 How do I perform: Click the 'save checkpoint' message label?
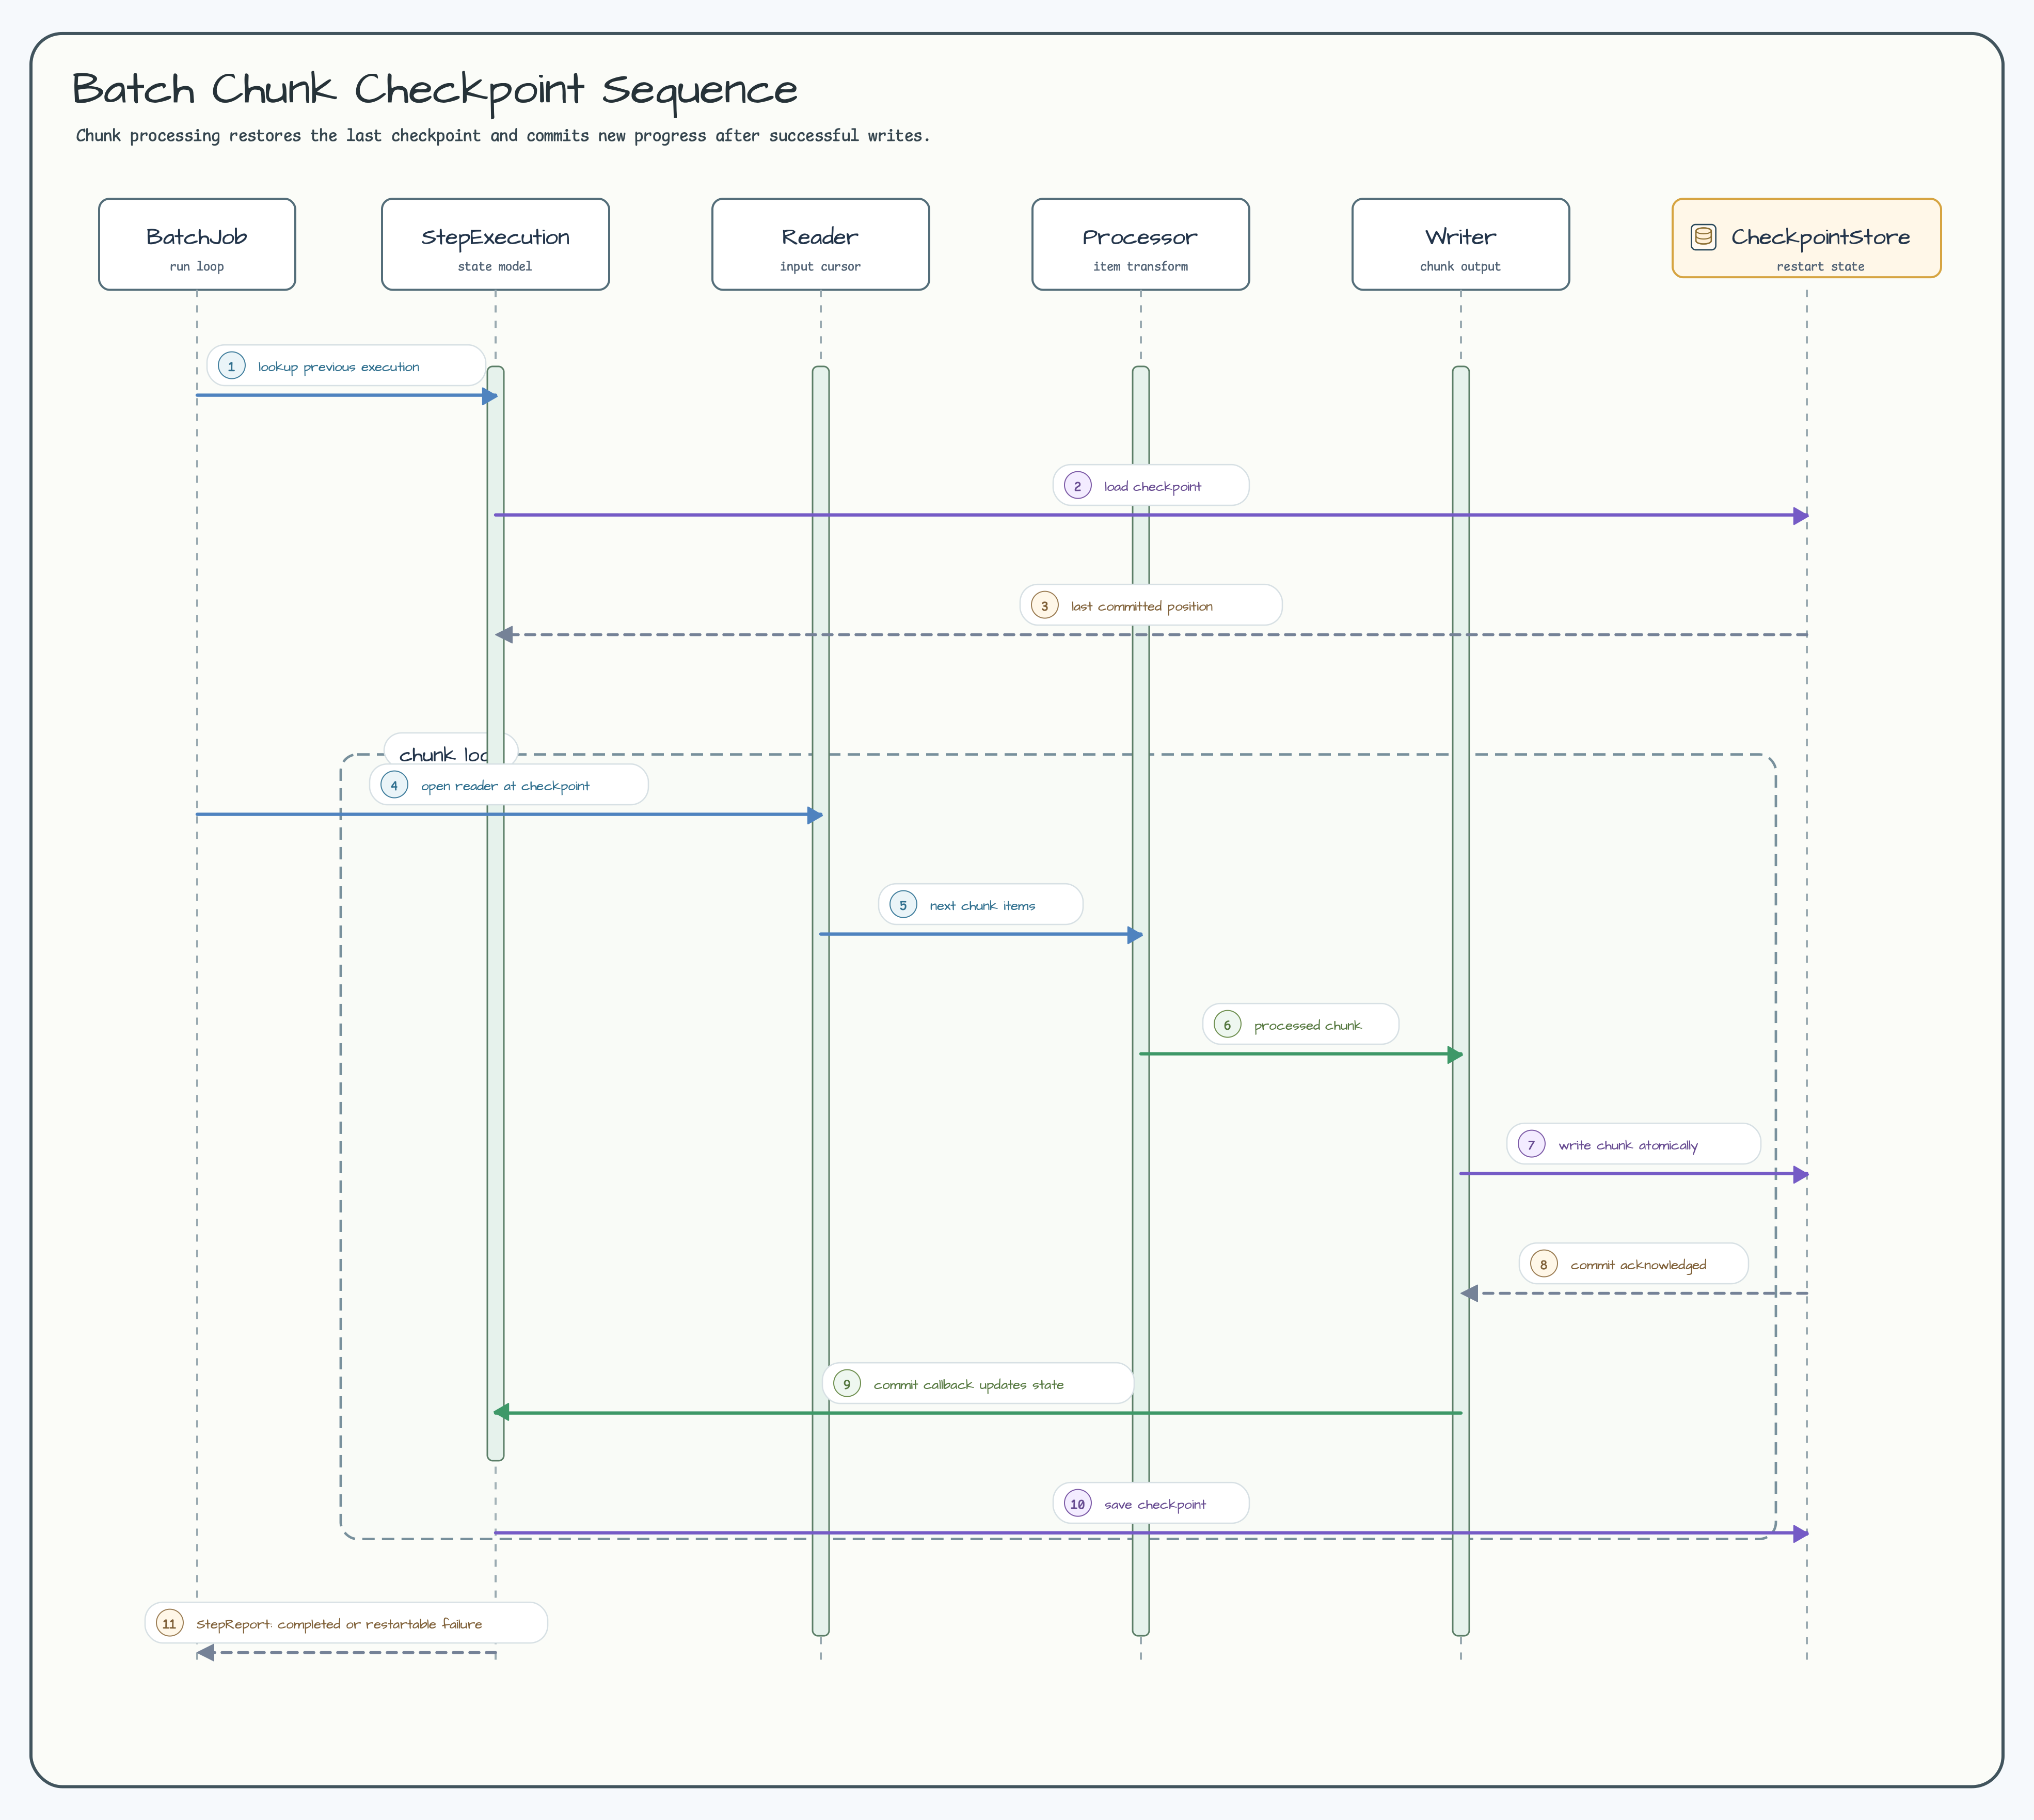pos(1150,1503)
